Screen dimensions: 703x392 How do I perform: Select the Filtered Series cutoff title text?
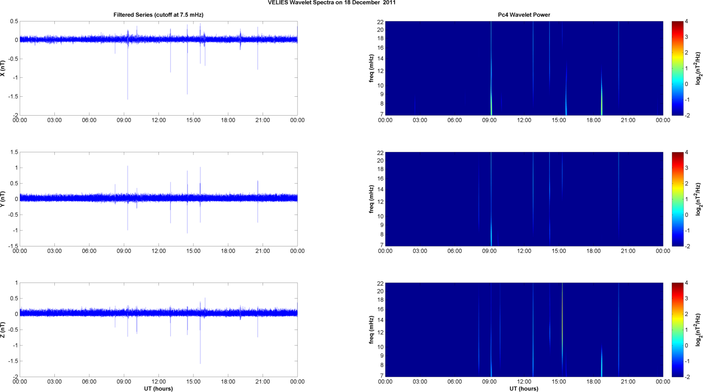point(158,15)
